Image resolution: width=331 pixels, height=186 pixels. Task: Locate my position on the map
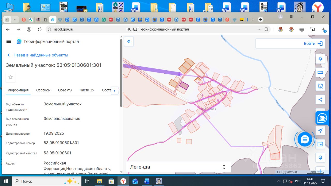320,130
